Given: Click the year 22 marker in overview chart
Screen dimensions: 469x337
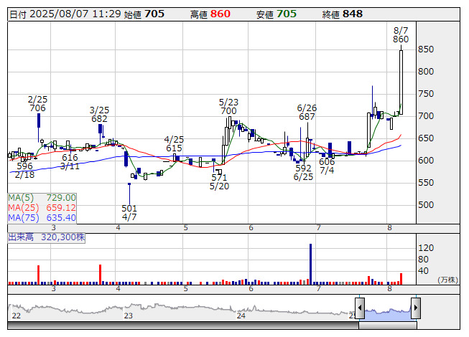Looking at the screenshot, I should click(x=16, y=315).
